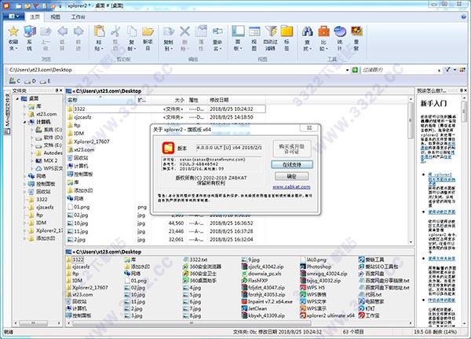Switch to the 主页 ribbon tab
The height and width of the screenshot is (339, 471).
coord(35,17)
